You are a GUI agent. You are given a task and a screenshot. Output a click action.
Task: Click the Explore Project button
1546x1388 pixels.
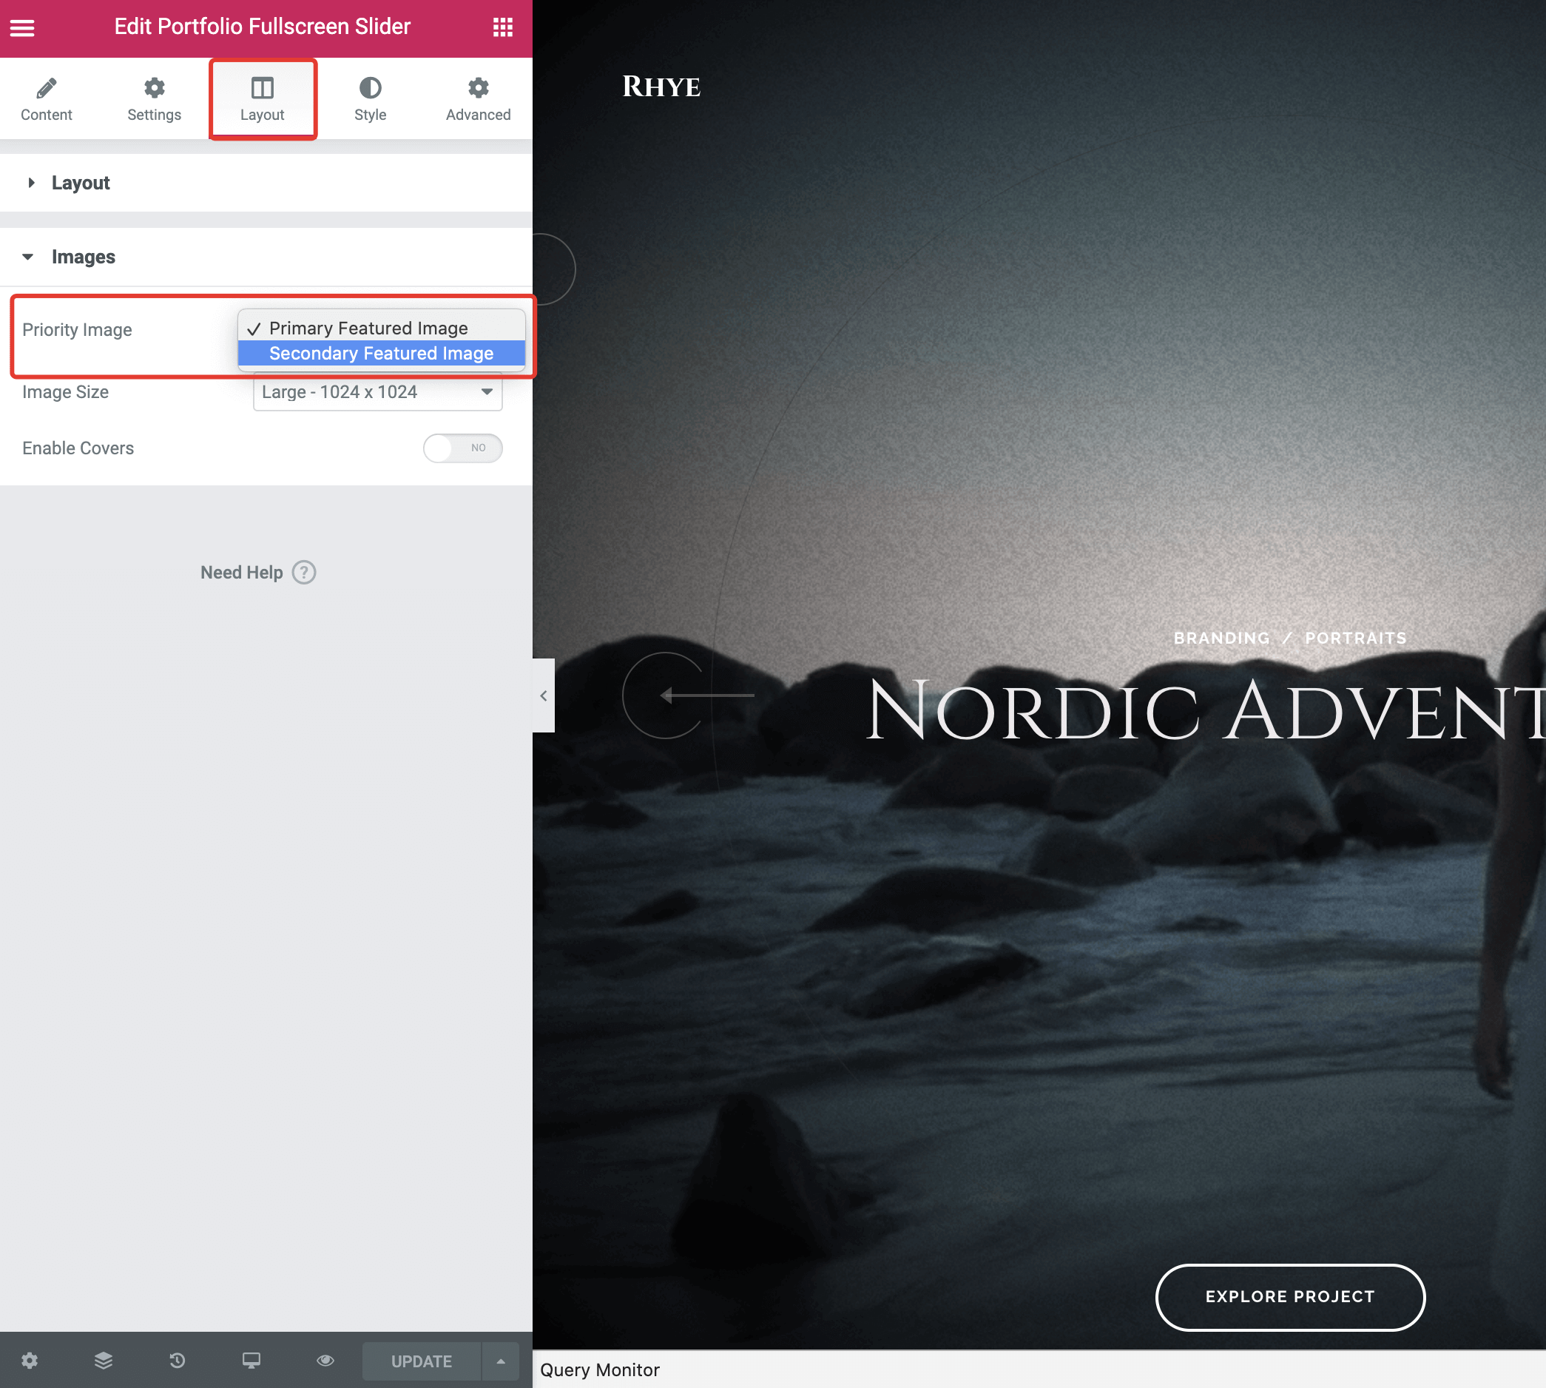(1289, 1296)
